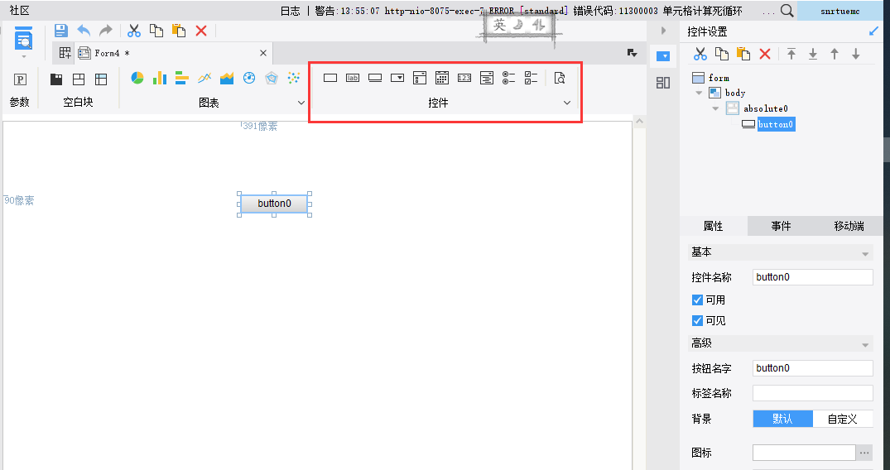The height and width of the screenshot is (470, 890).
Task: Add a column bar chart
Action: coord(160,78)
